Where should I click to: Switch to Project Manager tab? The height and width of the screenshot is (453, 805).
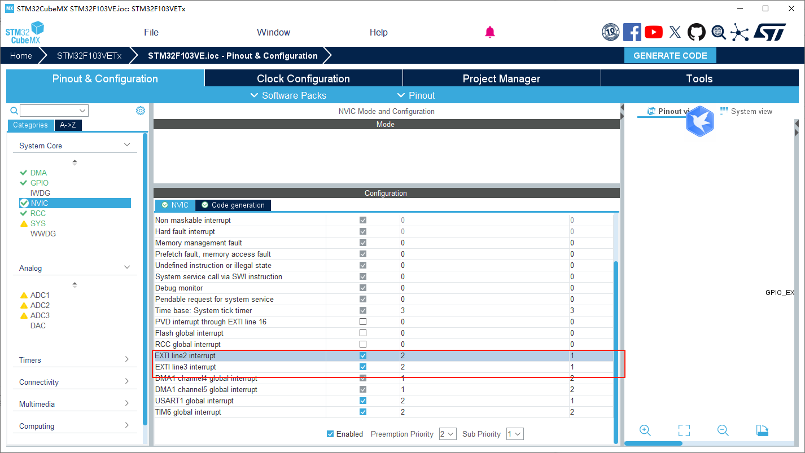pyautogui.click(x=501, y=78)
